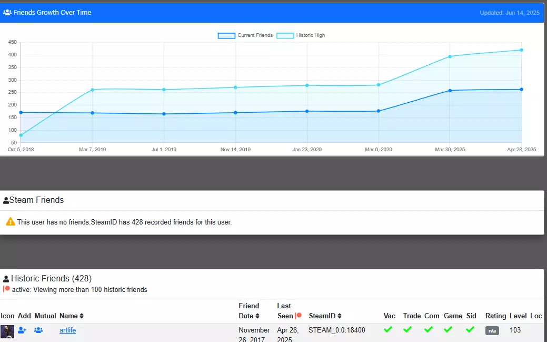The image size is (547, 342).
Task: Toggle the Historic High legend swatch
Action: click(285, 36)
